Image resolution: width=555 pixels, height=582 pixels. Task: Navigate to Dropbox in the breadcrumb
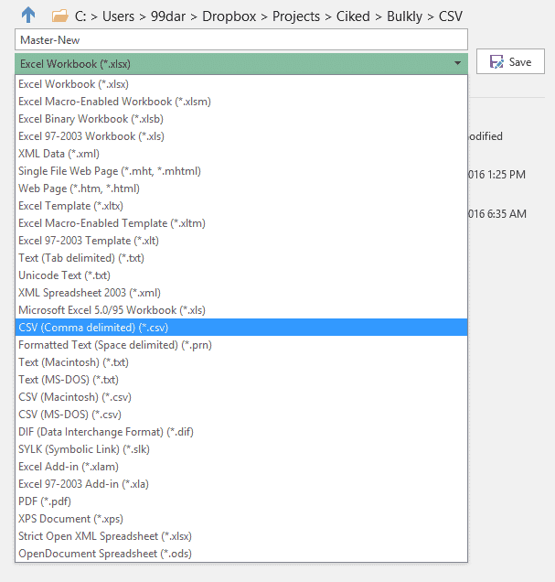(229, 16)
